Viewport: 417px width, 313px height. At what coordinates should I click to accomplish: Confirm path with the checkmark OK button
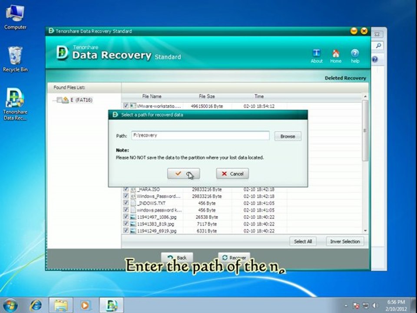pos(183,174)
